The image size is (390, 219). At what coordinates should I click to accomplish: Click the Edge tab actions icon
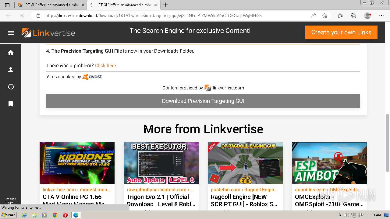tap(7, 5)
